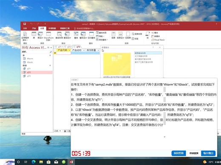Viewport: 221px width, 165px height.
Task: Choose 交叉表查询向导 in the list
Action: pyautogui.click(x=141, y=56)
